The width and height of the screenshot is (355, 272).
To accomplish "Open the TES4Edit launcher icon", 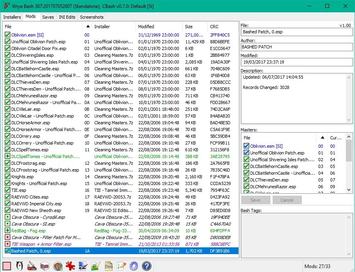I will [45, 266].
